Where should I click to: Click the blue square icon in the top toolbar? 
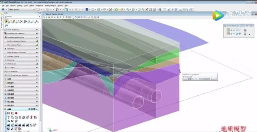87,9
